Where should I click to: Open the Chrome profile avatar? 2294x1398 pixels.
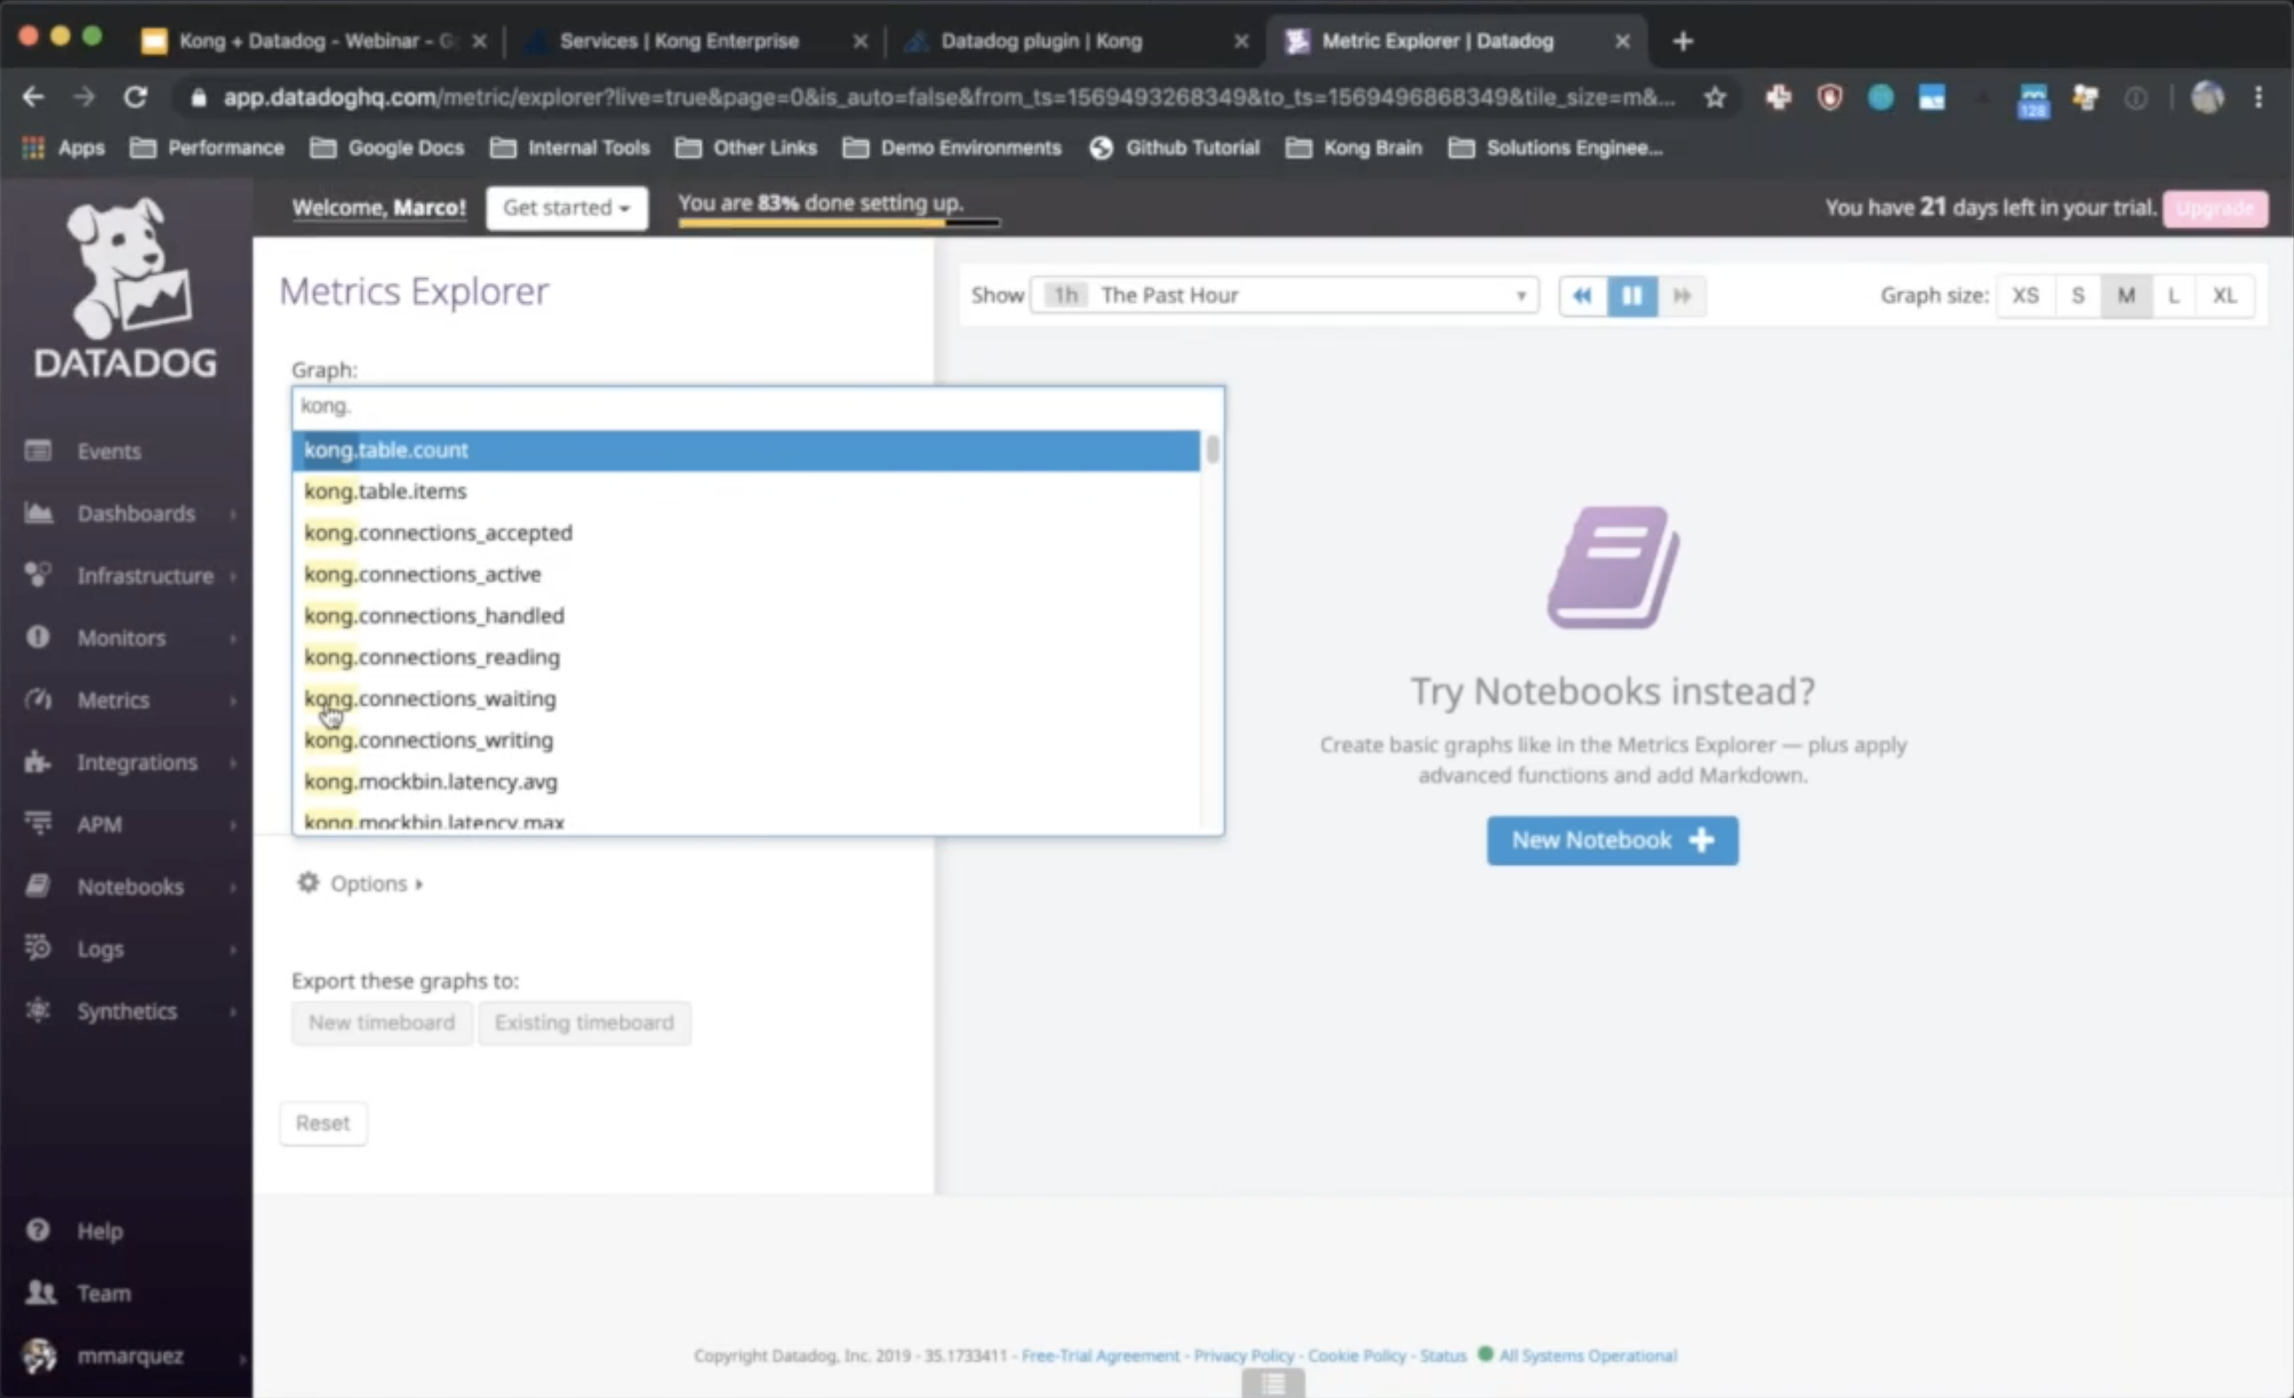(2206, 97)
